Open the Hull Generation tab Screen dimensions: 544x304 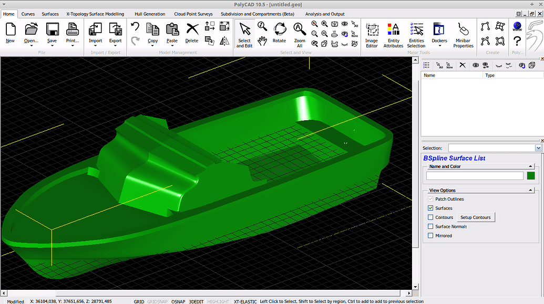click(x=150, y=14)
